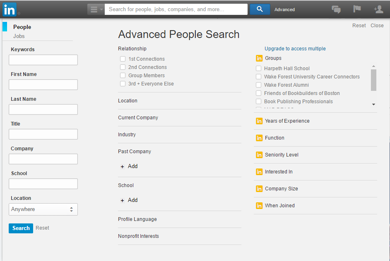The width and height of the screenshot is (390, 261).
Task: Click the plus icon under School
Action: pyautogui.click(x=122, y=200)
